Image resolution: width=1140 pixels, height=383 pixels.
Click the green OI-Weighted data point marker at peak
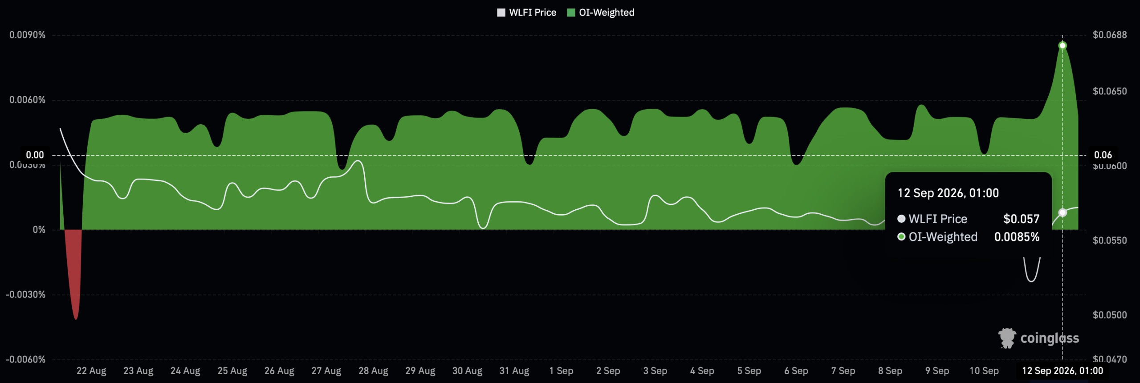pos(1063,45)
